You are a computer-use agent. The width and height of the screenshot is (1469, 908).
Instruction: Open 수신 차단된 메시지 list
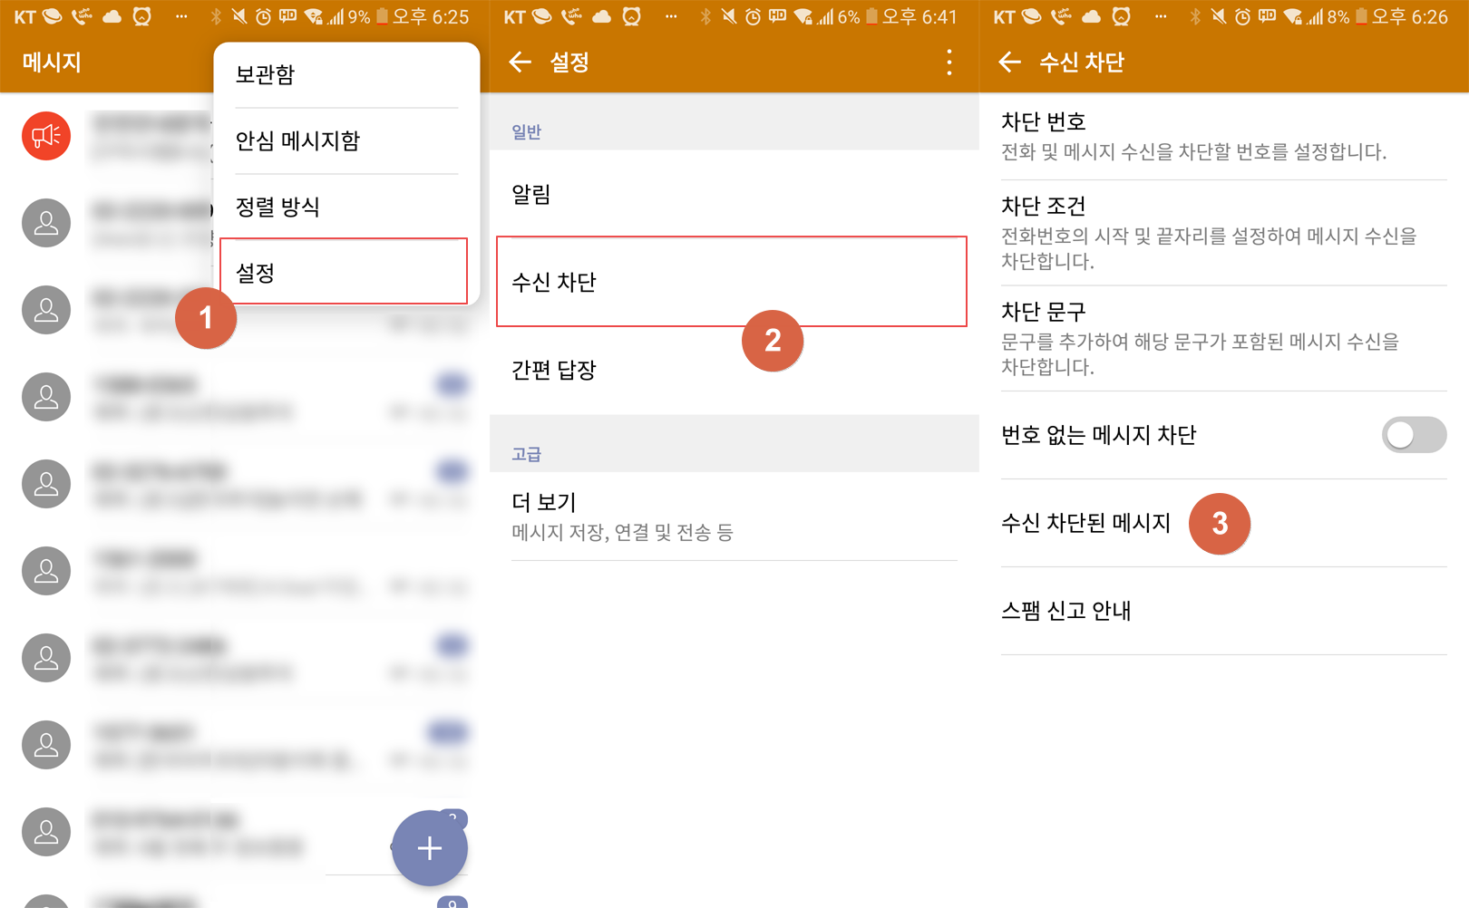pos(1224,523)
